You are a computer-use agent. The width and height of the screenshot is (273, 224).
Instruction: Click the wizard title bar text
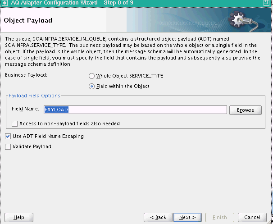[x=72, y=3]
